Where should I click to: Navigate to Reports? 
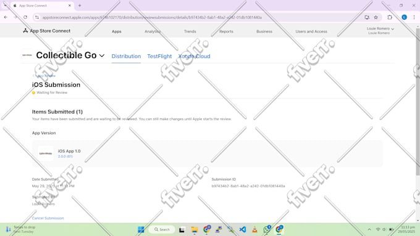click(x=226, y=31)
